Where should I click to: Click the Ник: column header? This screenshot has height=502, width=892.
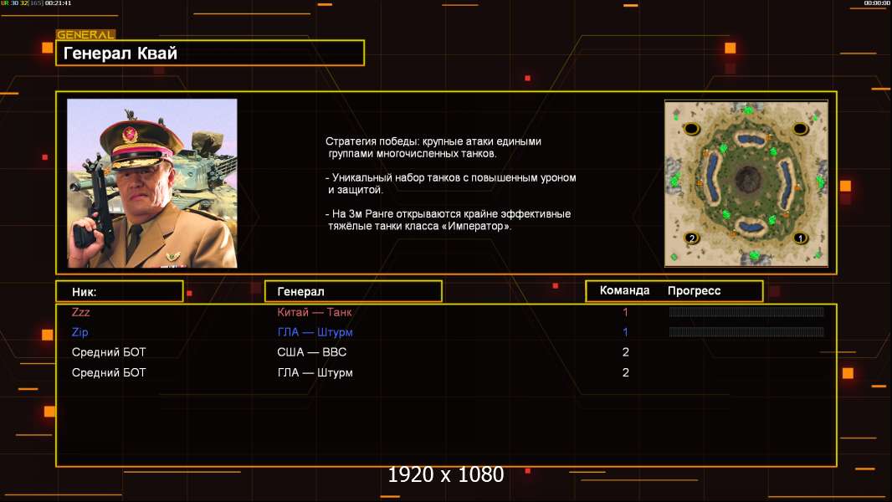pyautogui.click(x=120, y=292)
